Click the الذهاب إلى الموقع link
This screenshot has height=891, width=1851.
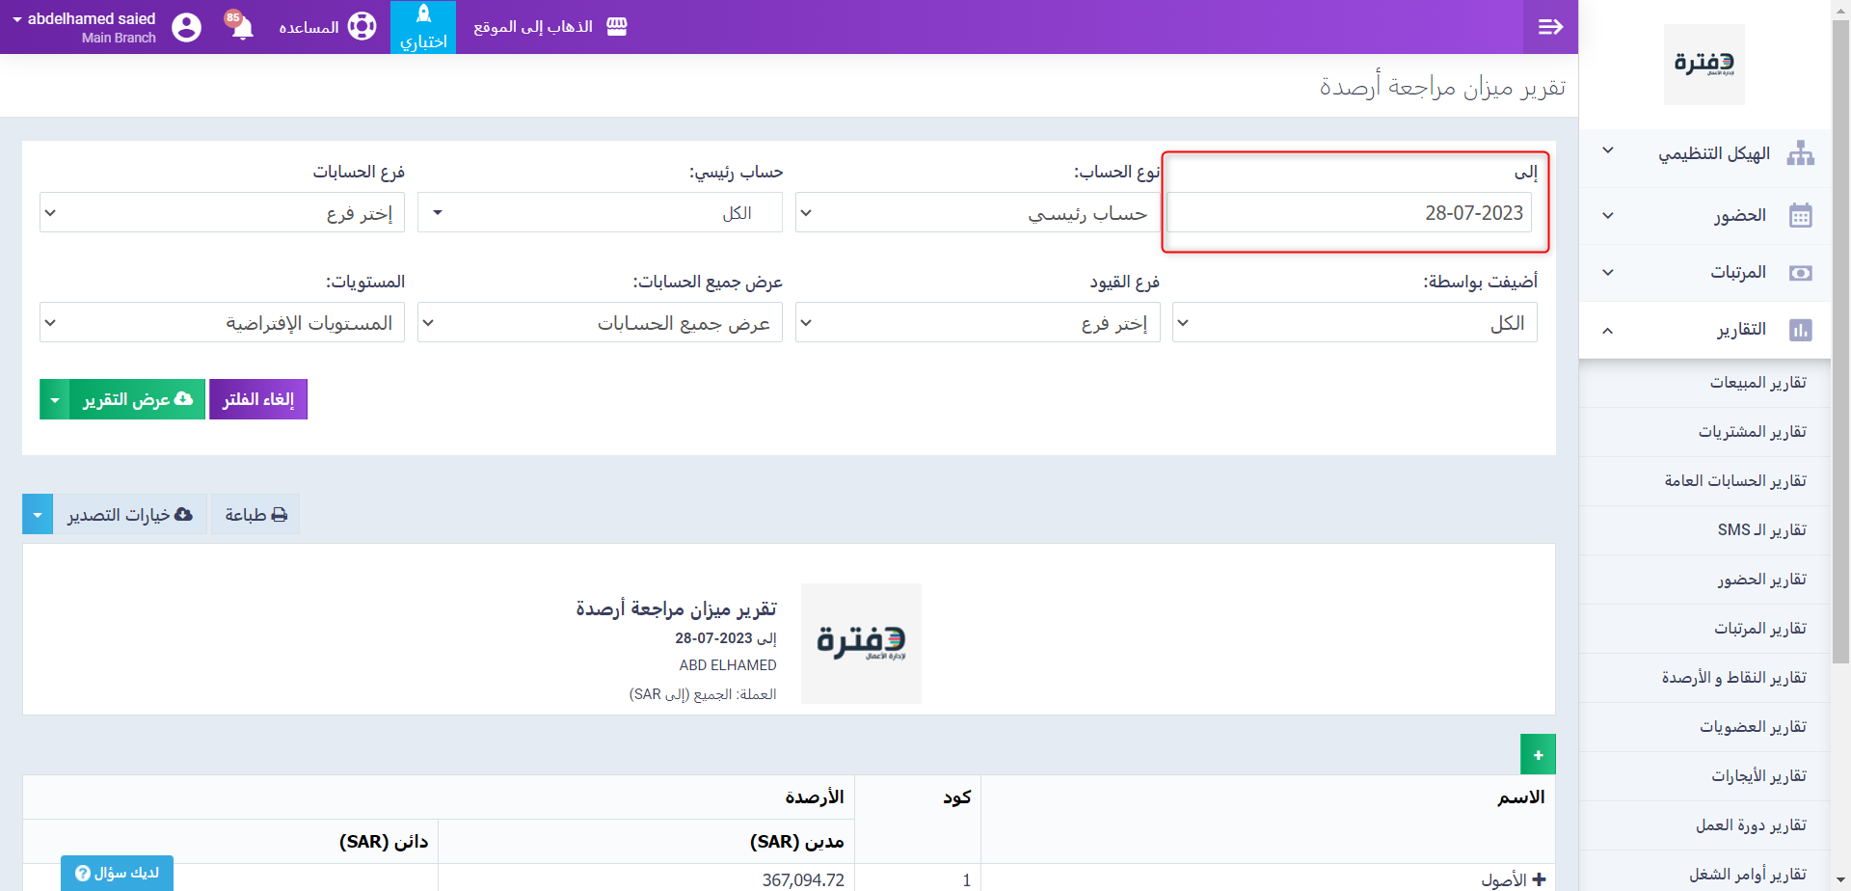pyautogui.click(x=533, y=27)
